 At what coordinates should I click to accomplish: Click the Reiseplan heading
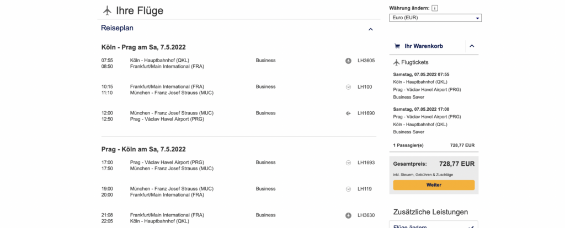click(x=117, y=28)
